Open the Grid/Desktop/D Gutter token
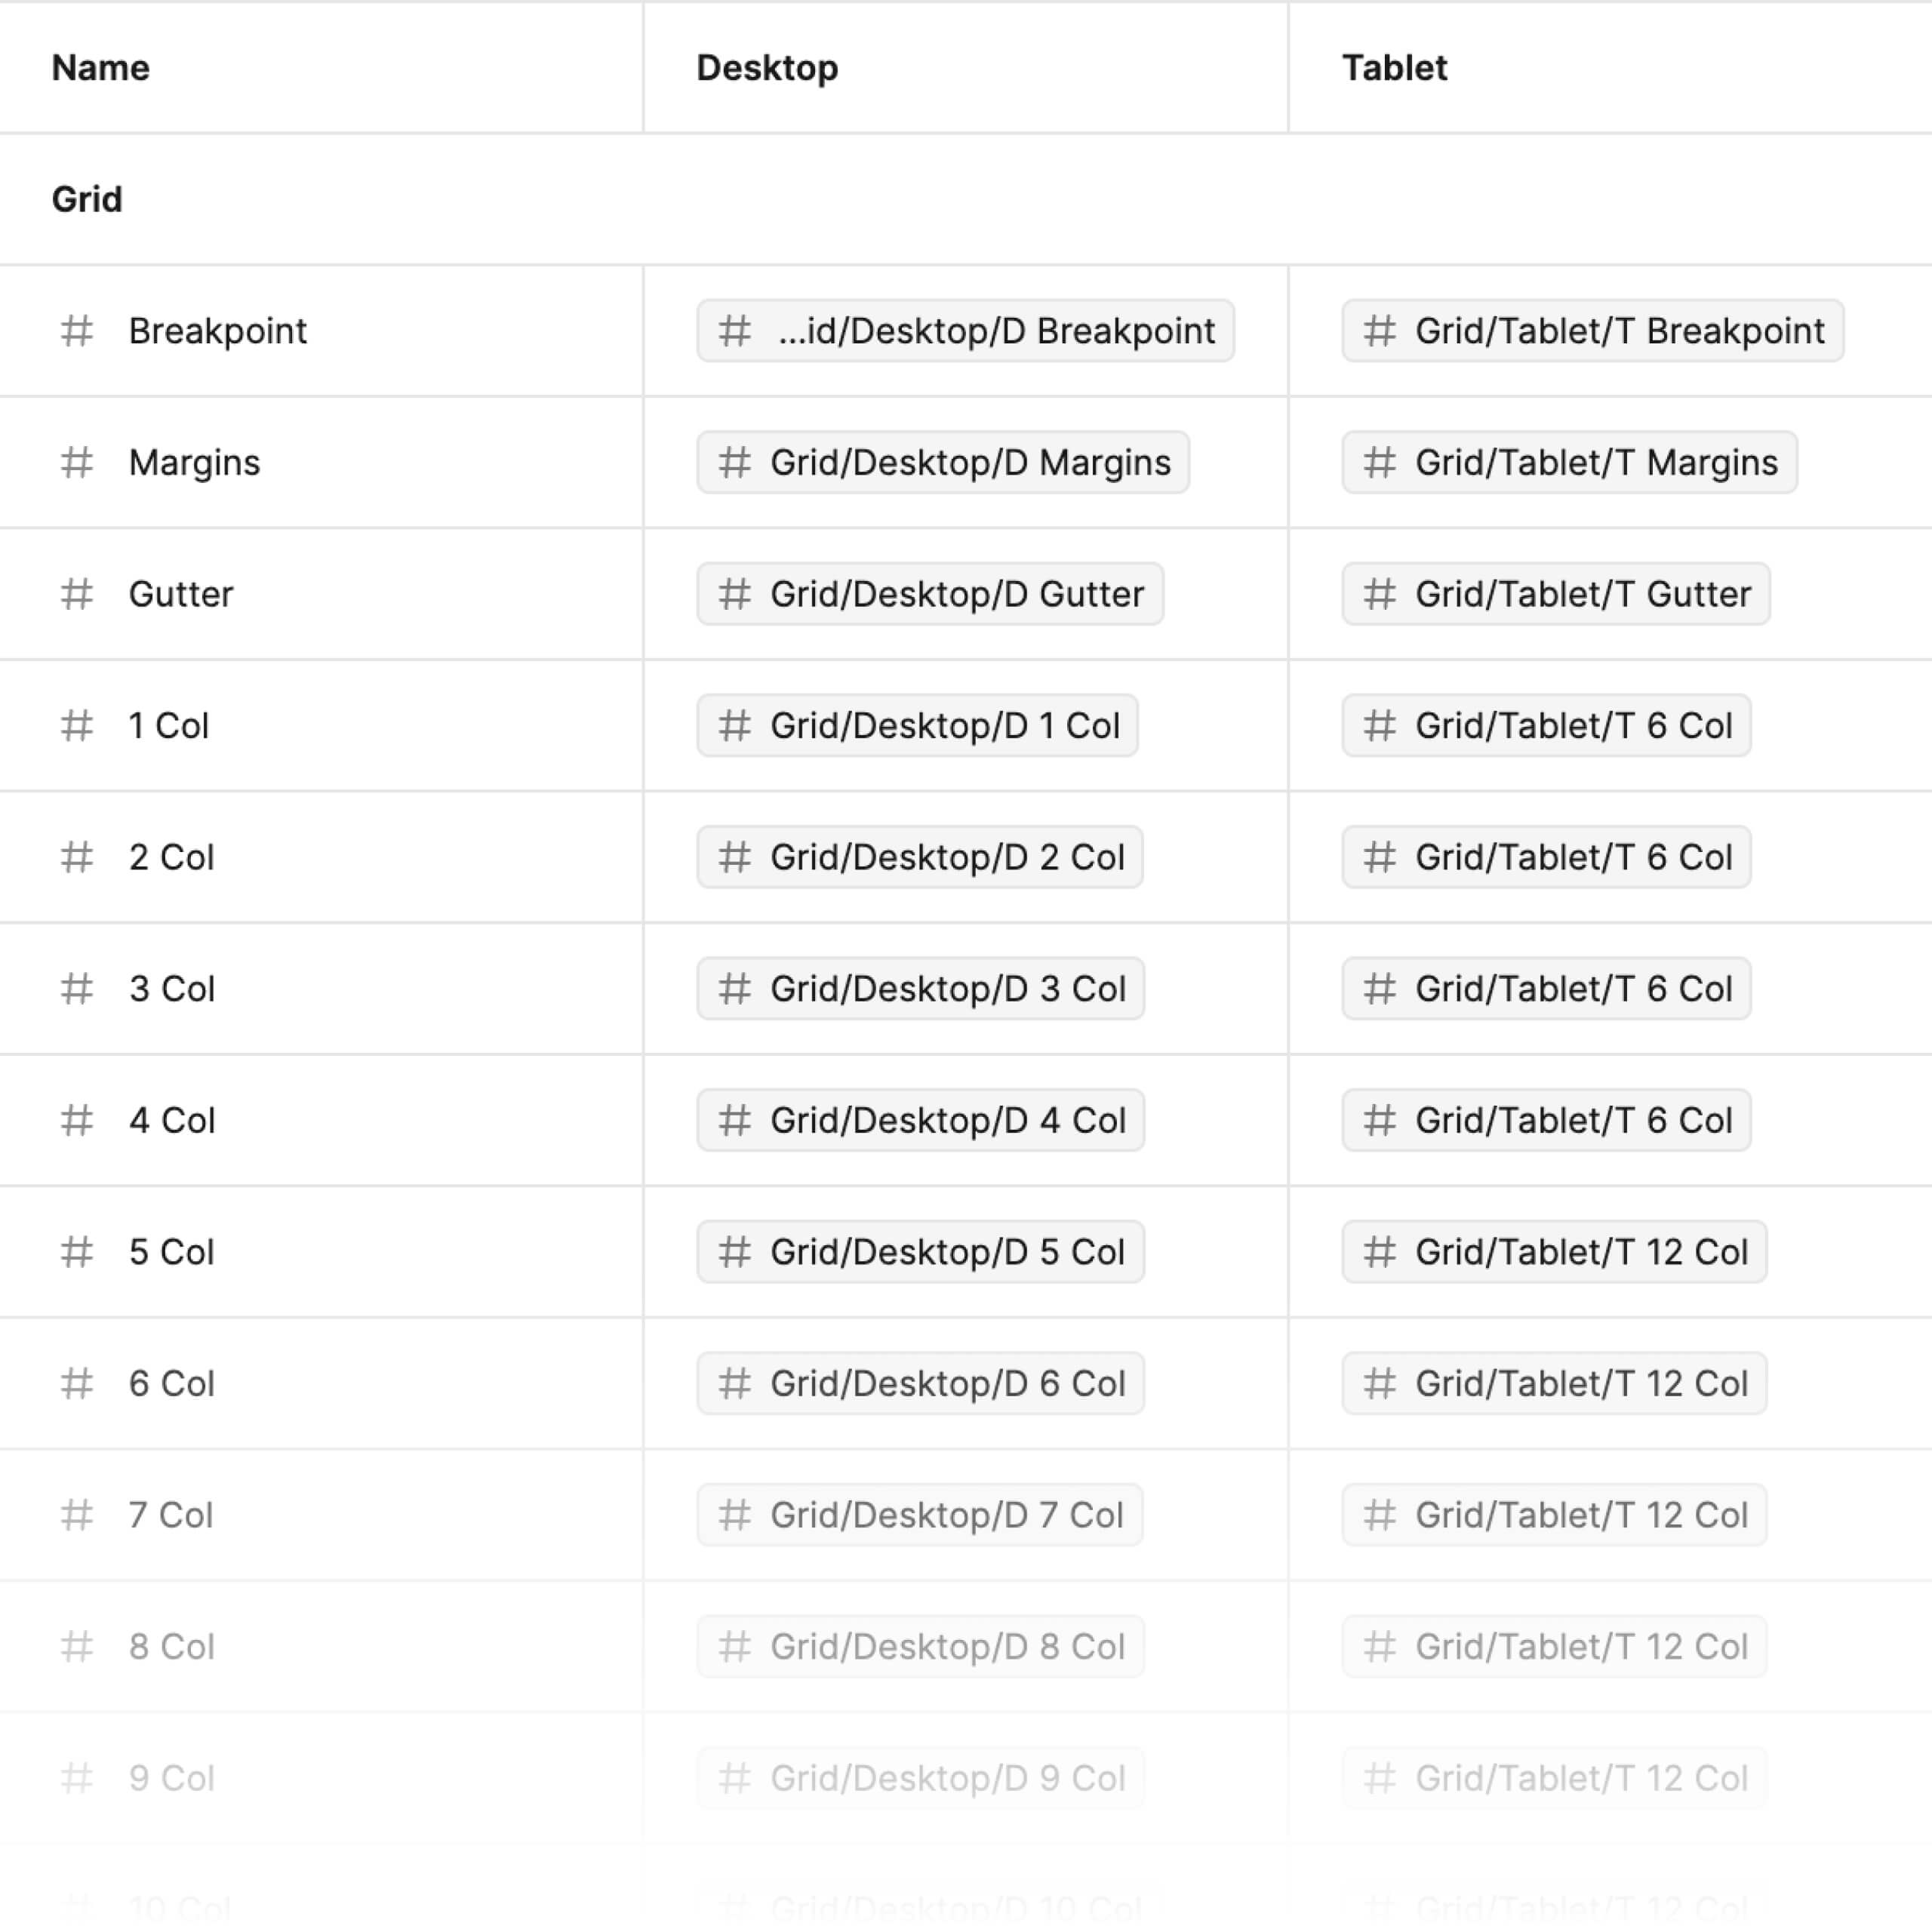The height and width of the screenshot is (1932, 1932). (x=929, y=594)
